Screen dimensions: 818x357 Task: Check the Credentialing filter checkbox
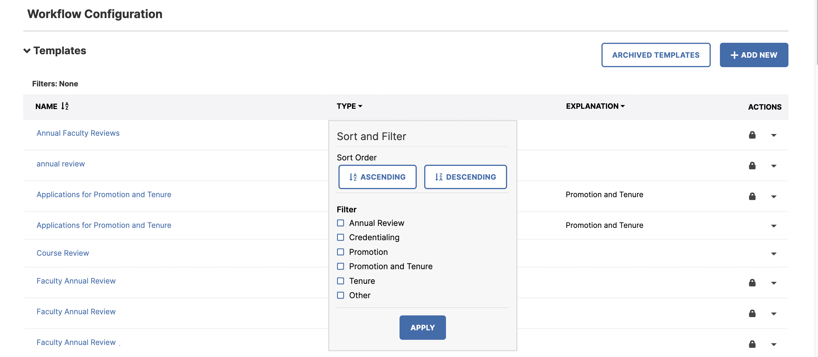[340, 237]
